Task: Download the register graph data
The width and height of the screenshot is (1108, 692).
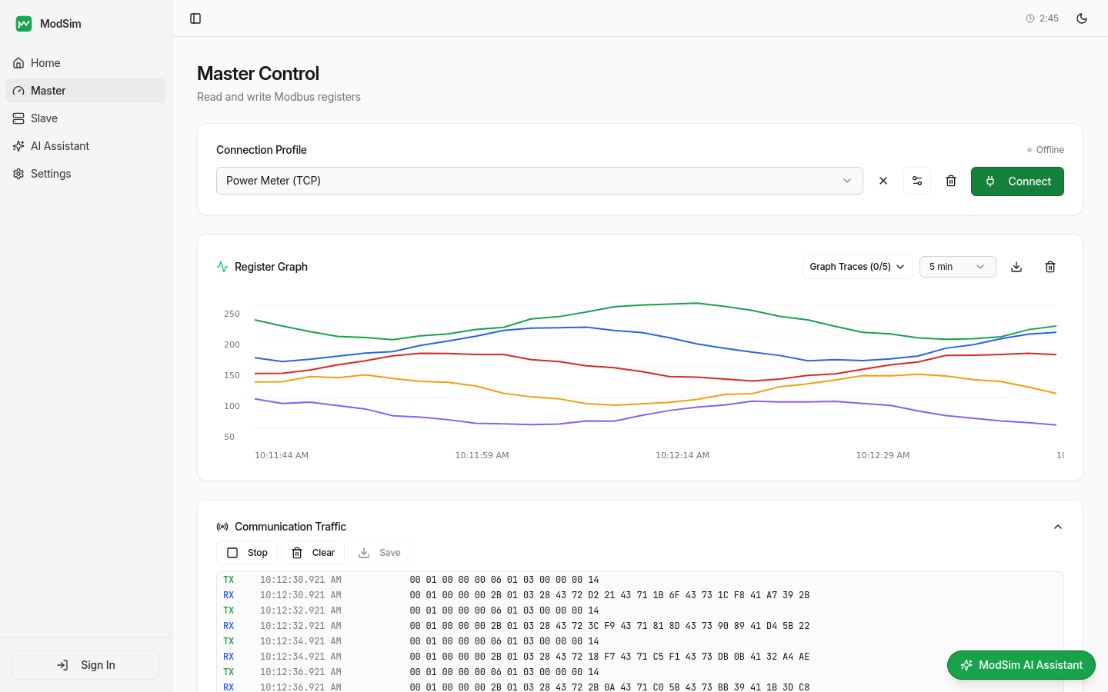Action: (x=1016, y=267)
